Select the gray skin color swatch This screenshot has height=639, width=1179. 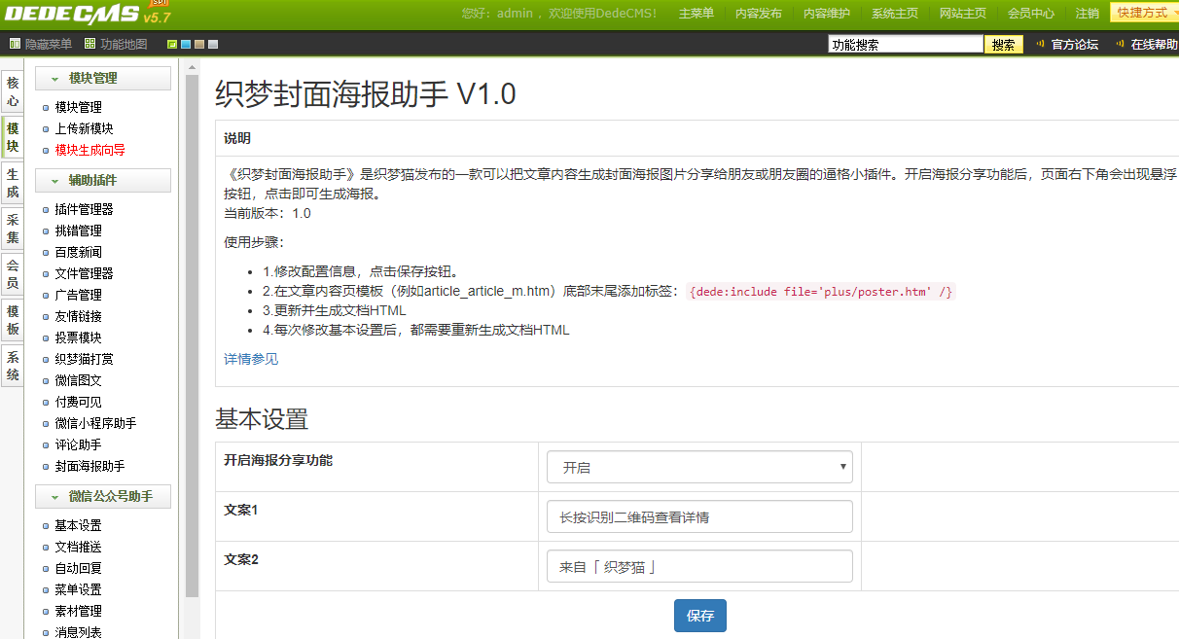click(213, 45)
